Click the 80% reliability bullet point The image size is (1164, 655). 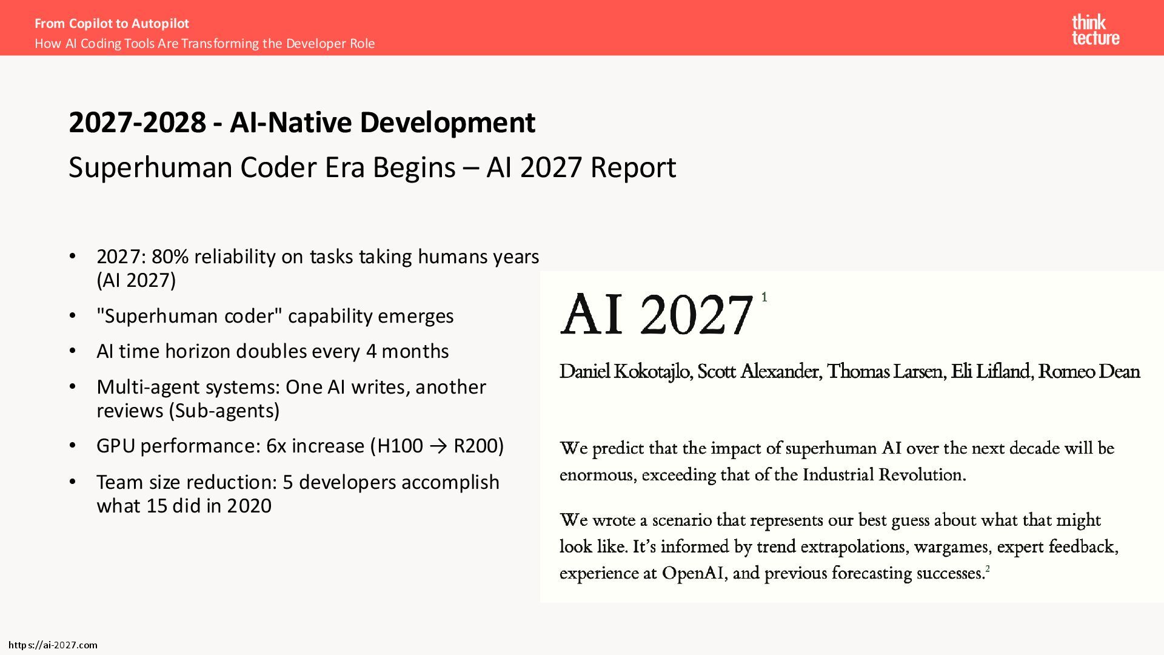317,267
